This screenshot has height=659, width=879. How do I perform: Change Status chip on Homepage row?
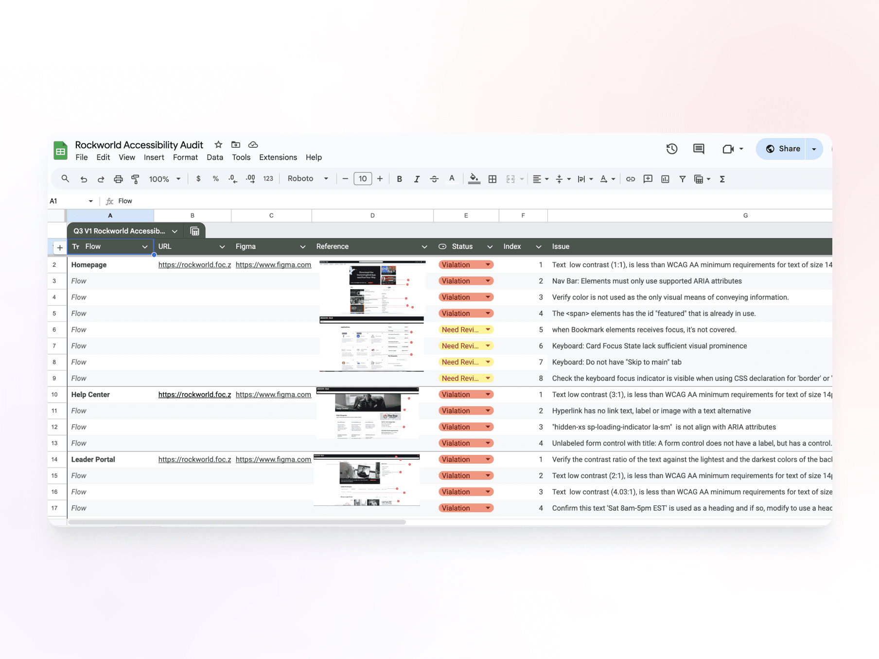pyautogui.click(x=466, y=265)
